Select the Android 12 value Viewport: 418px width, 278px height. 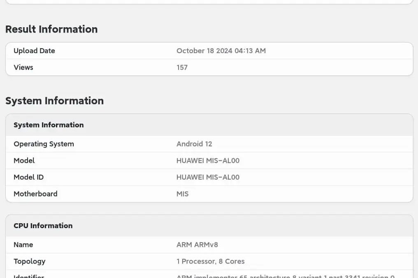(194, 144)
